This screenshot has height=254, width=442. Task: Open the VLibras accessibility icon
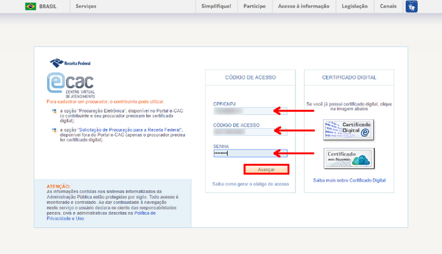411,6
